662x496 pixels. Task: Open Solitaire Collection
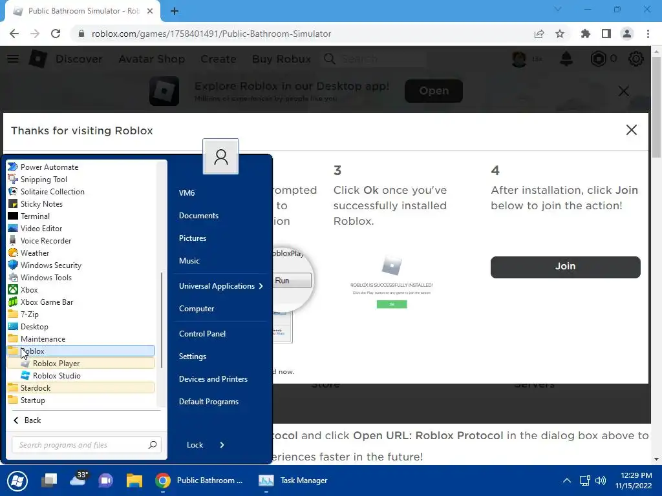coord(81,191)
